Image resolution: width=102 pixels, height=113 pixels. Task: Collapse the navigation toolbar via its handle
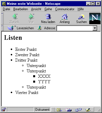pos(2,18)
